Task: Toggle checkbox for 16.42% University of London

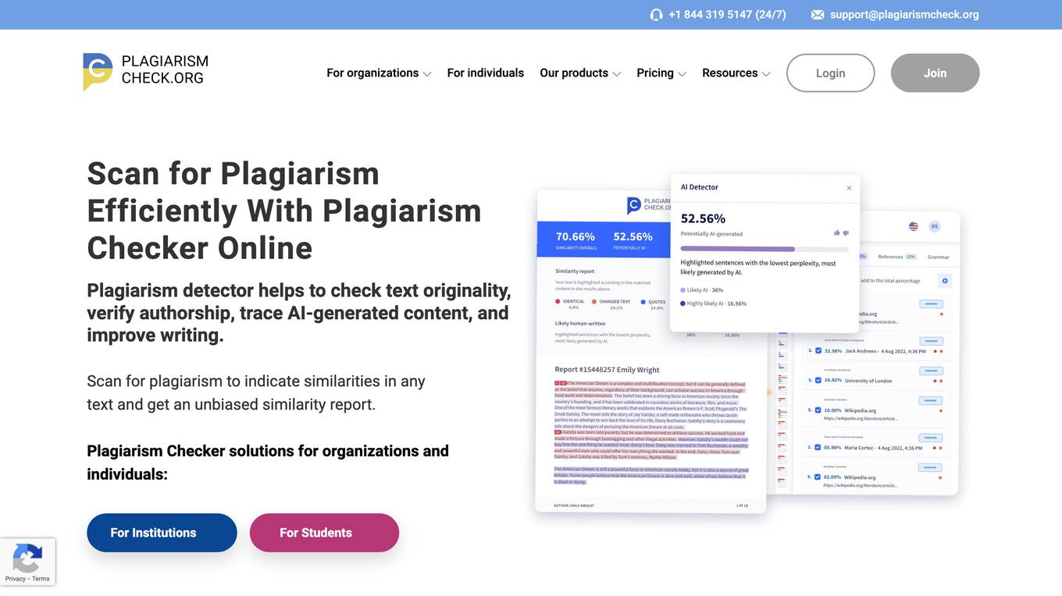Action: [x=818, y=381]
